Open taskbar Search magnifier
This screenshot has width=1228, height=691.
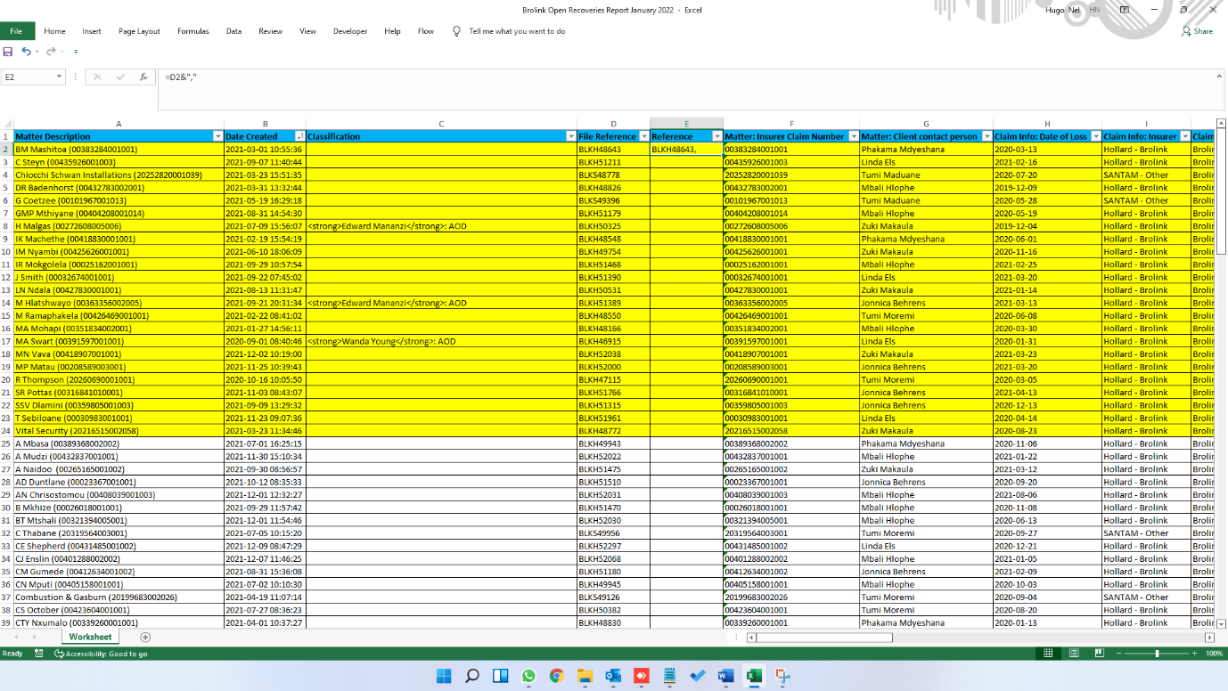[x=472, y=676]
